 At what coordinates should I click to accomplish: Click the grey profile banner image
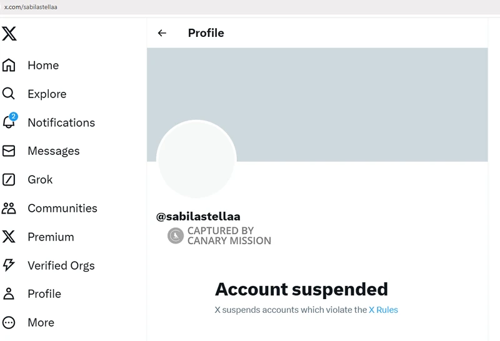317,104
